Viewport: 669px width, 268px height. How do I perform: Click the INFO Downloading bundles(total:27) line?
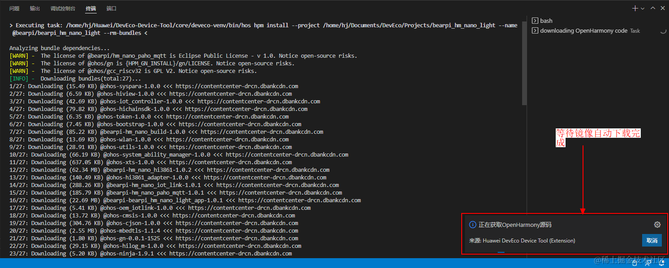pos(75,78)
